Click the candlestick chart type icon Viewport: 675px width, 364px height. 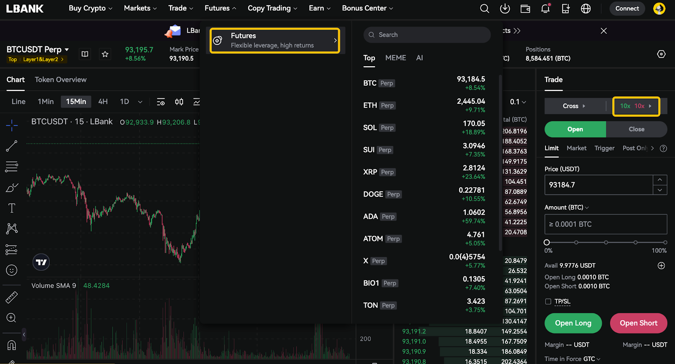(179, 102)
